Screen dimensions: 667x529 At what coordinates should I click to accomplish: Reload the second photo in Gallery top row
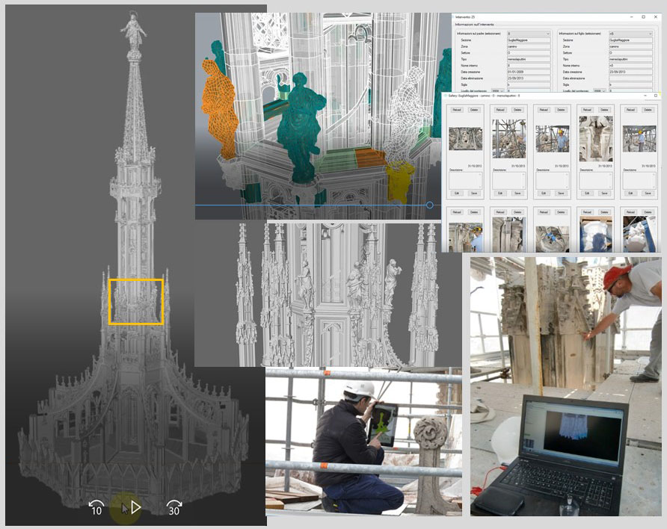click(x=500, y=110)
